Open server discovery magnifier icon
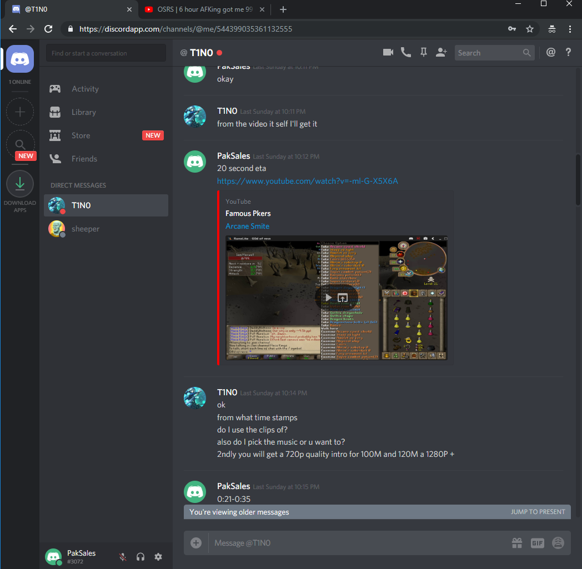Image resolution: width=582 pixels, height=569 pixels. click(x=20, y=144)
